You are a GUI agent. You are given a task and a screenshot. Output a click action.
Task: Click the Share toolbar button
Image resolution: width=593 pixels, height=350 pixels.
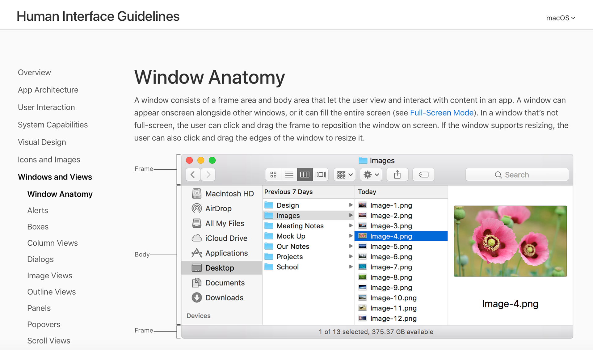397,175
